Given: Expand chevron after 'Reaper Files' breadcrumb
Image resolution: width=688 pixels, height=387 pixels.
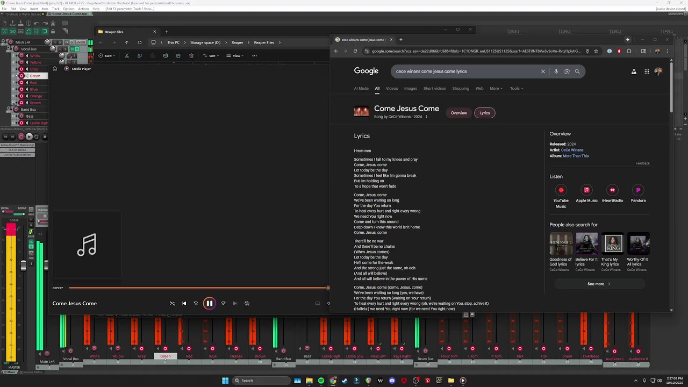Looking at the screenshot, I should click(x=279, y=42).
